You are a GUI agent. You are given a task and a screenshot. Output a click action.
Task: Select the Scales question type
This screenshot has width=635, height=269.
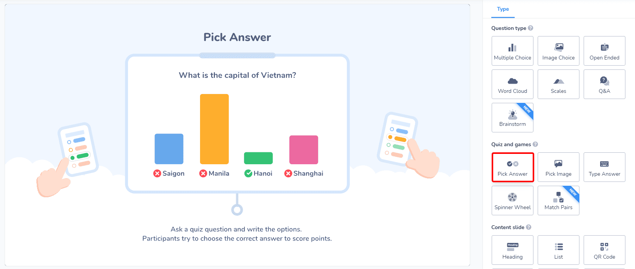[x=558, y=84]
